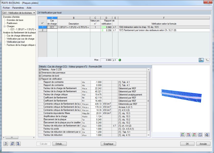The image size is (214, 153).
Task: Click the filter icon next to the diagram icon
Action: (x=207, y=60)
